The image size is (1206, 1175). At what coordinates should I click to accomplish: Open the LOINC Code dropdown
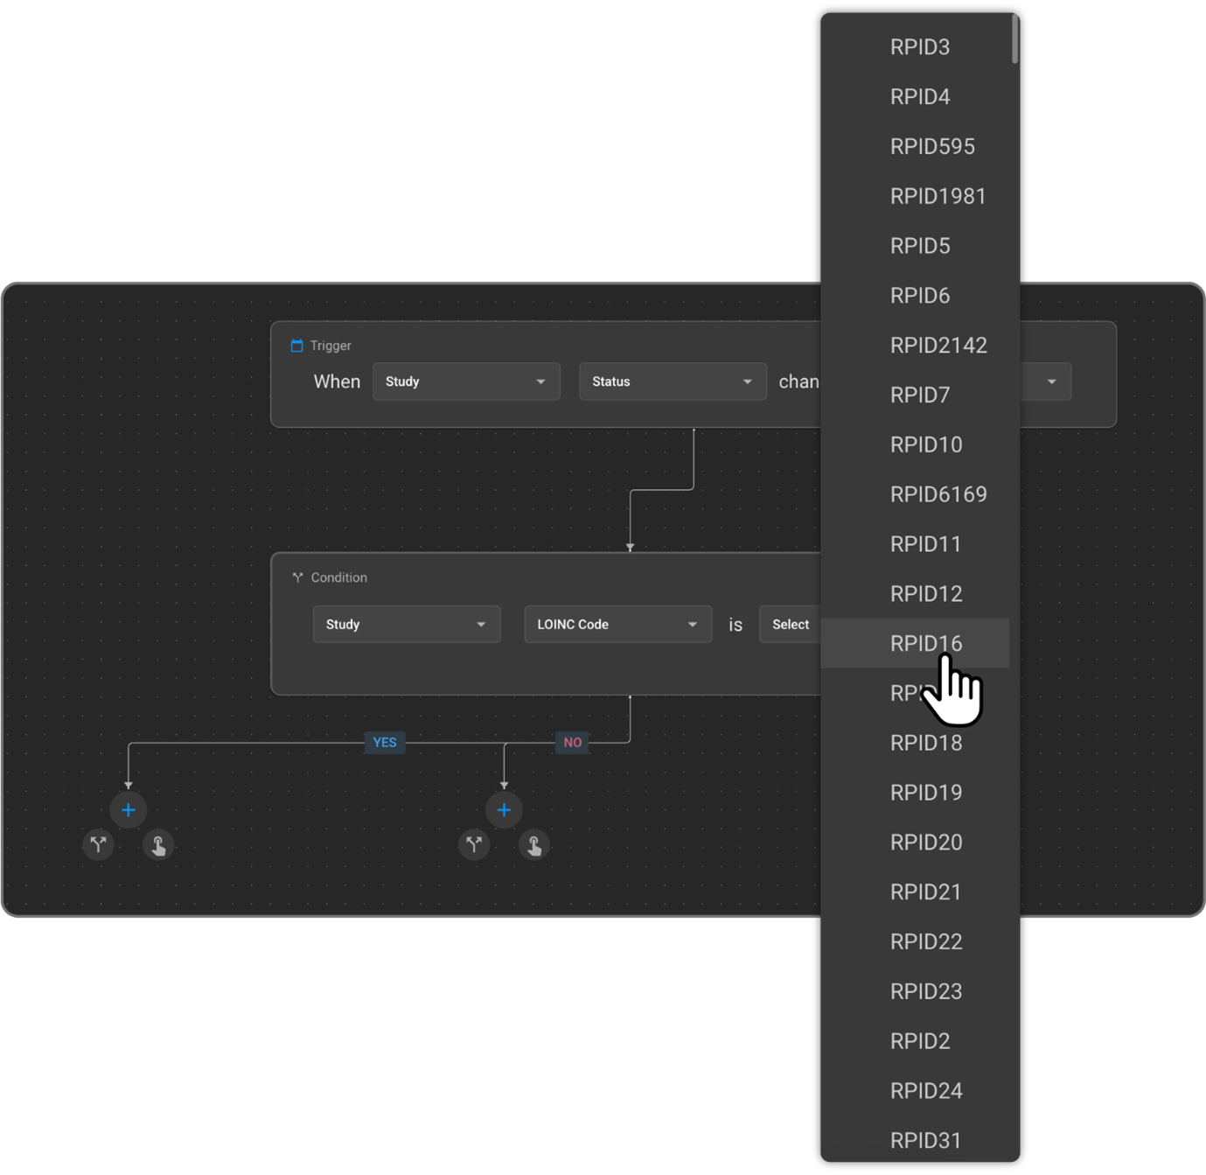[x=617, y=625]
